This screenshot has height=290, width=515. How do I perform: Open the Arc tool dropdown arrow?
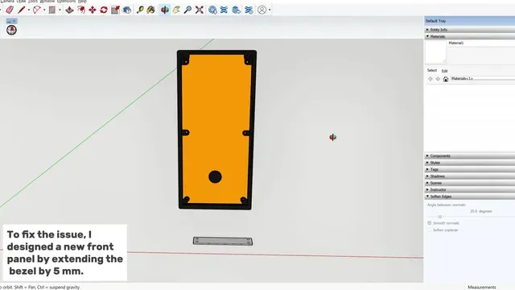click(44, 10)
